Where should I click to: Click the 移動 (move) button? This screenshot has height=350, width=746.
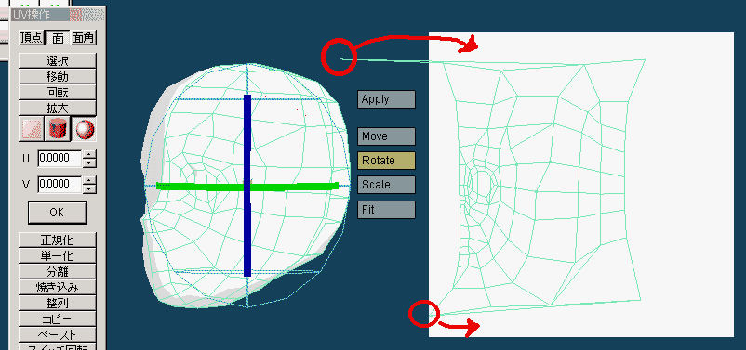click(x=57, y=76)
